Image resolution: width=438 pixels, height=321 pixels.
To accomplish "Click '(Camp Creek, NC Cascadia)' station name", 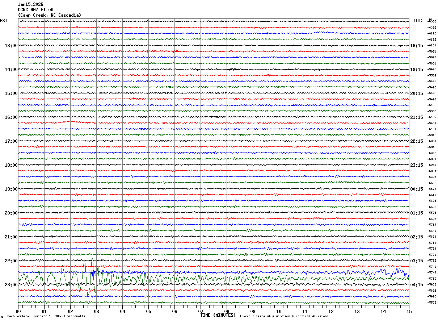I will pos(50,15).
